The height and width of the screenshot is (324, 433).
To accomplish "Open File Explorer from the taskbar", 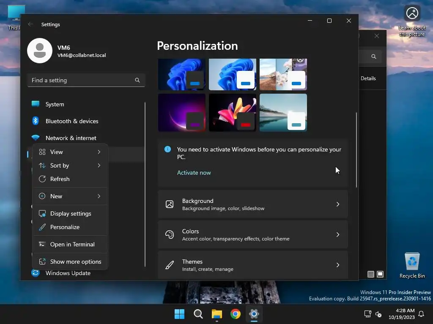I will [x=217, y=314].
